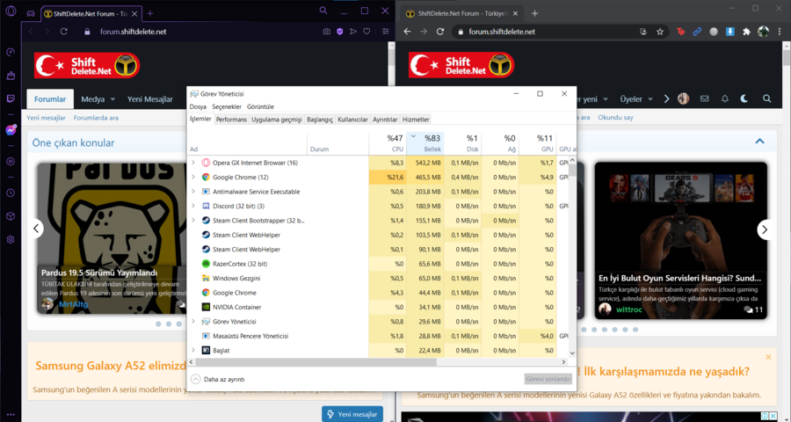Take a snapshot with Opera camera icon

[327, 32]
